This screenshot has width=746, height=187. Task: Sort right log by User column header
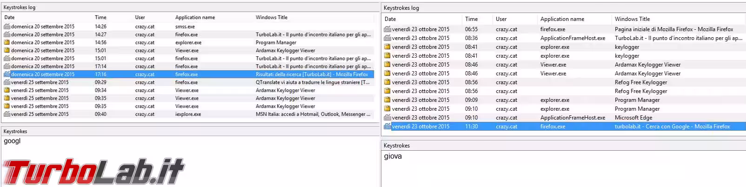coord(501,19)
